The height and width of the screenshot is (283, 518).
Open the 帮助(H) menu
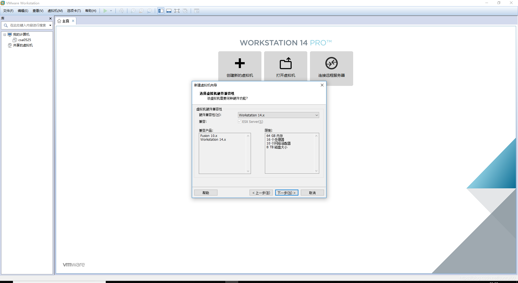(91, 11)
